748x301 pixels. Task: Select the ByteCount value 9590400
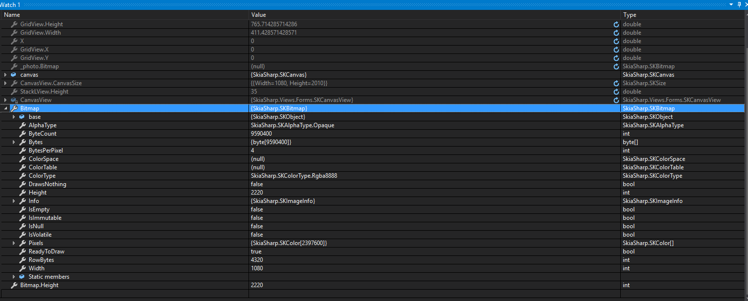(261, 134)
